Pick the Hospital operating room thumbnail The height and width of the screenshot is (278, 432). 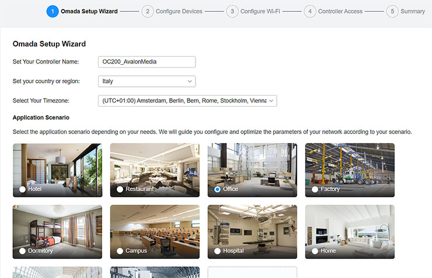click(x=252, y=226)
